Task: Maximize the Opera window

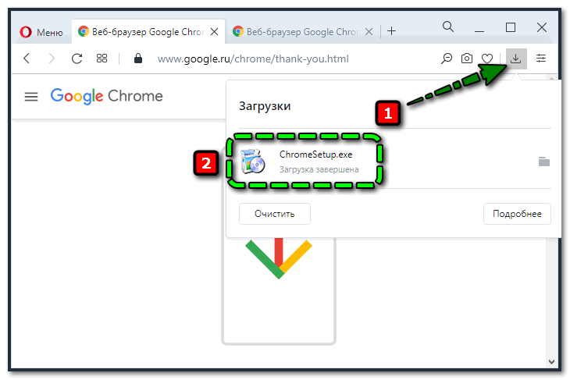Action: [x=511, y=27]
